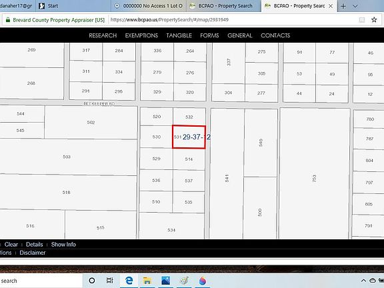Open the Paint app on the taskbar

pos(184,281)
